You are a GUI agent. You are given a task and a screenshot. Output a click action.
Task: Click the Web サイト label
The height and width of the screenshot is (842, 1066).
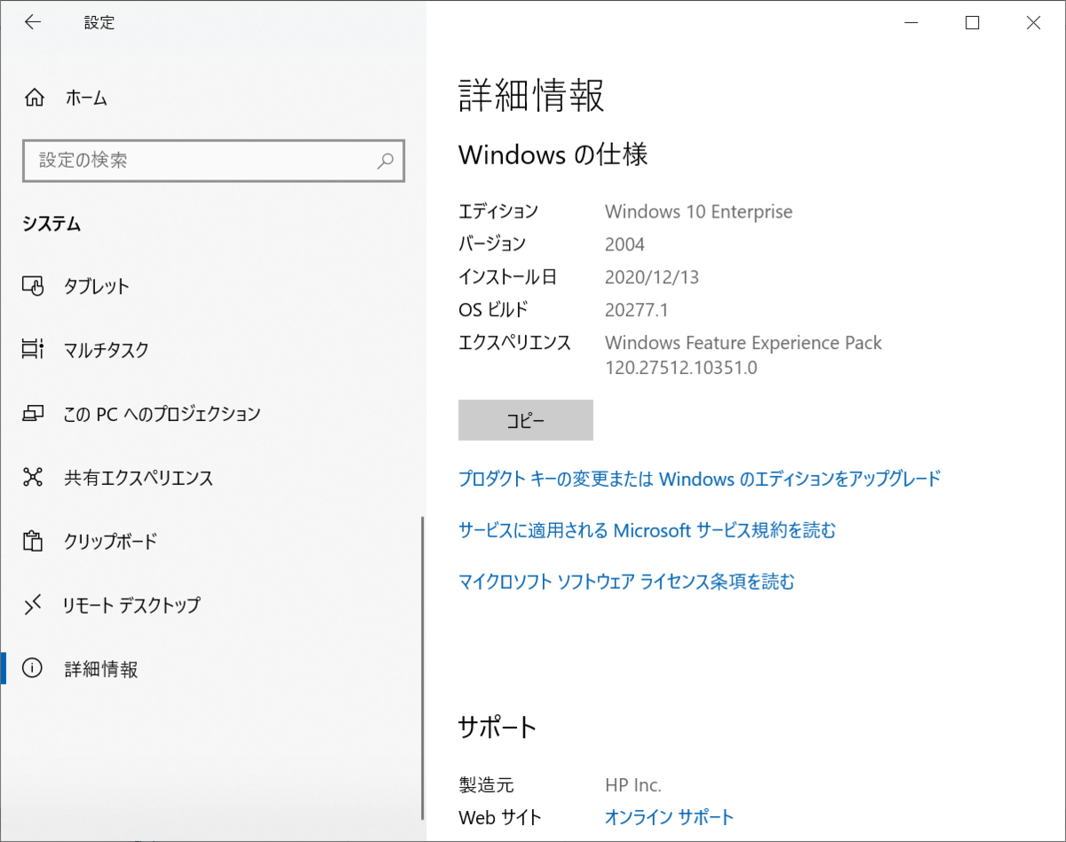pos(499,817)
